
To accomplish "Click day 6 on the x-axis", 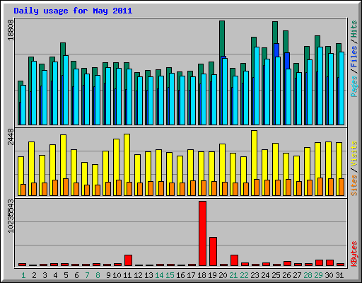I will pyautogui.click(x=76, y=275).
